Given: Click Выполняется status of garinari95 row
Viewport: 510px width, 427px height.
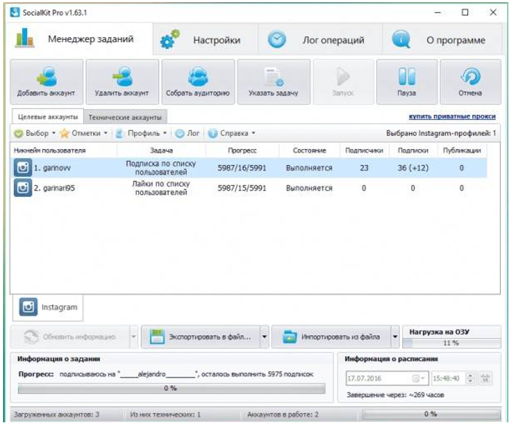Looking at the screenshot, I should 309,188.
